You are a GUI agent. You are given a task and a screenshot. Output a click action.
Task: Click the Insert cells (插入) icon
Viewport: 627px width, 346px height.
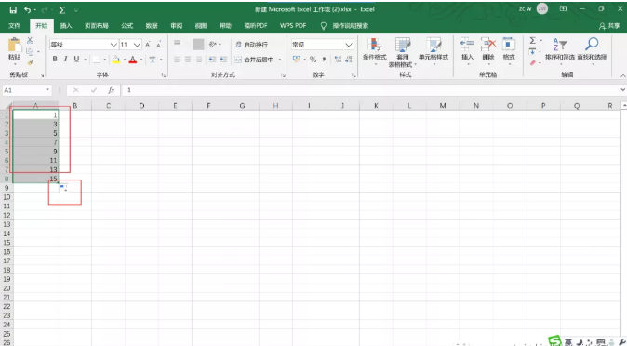[x=467, y=45]
